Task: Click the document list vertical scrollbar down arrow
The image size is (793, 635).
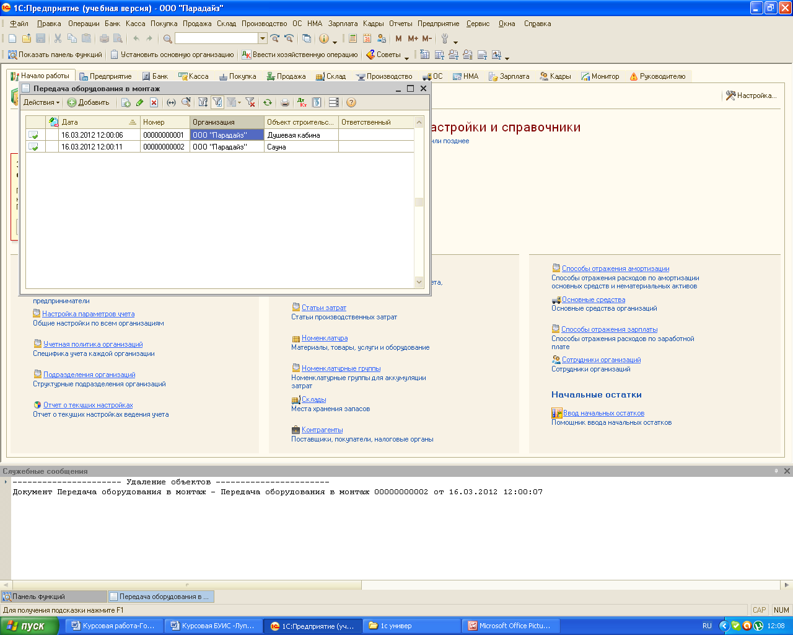Action: pos(419,282)
